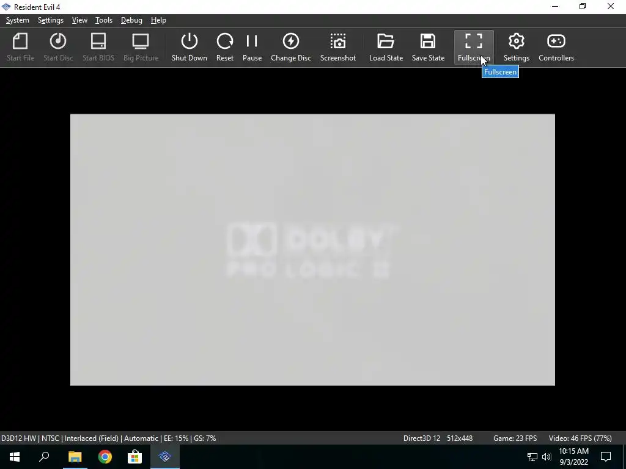Open Microsoft Store from taskbar
626x469 pixels.
[134, 457]
